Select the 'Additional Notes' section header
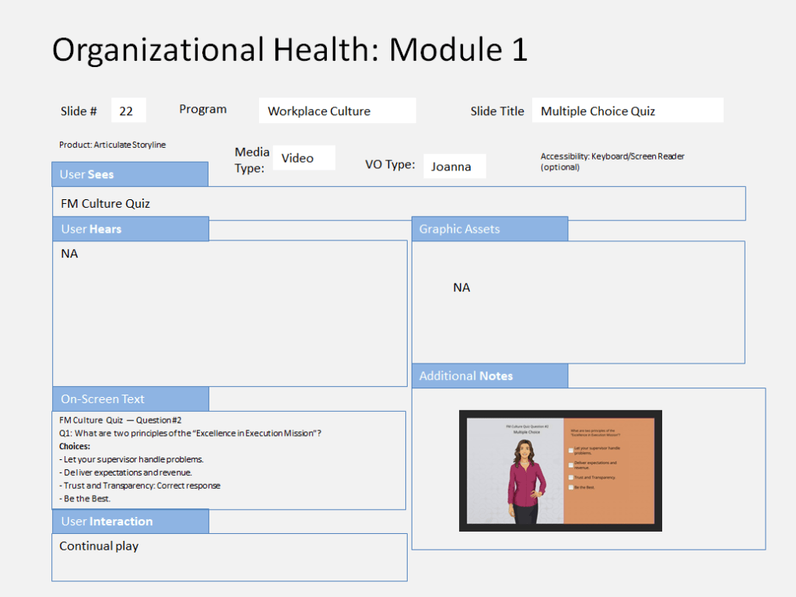Image resolution: width=796 pixels, height=597 pixels. coord(489,376)
